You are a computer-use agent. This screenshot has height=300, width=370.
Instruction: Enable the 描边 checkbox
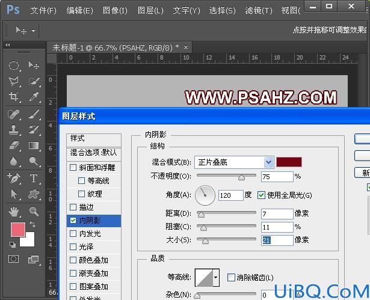click(x=73, y=207)
